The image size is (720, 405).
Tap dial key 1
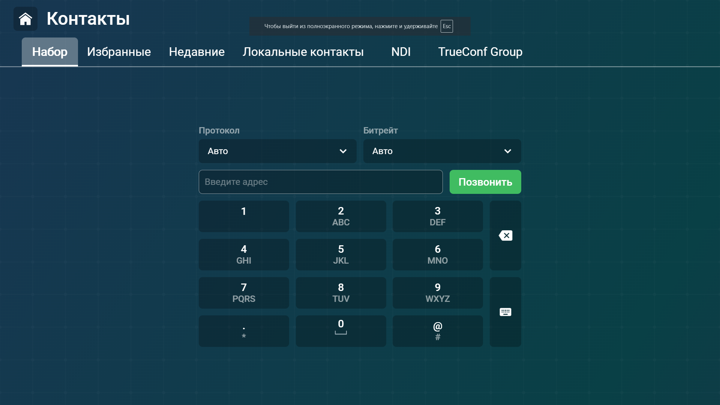[244, 216]
